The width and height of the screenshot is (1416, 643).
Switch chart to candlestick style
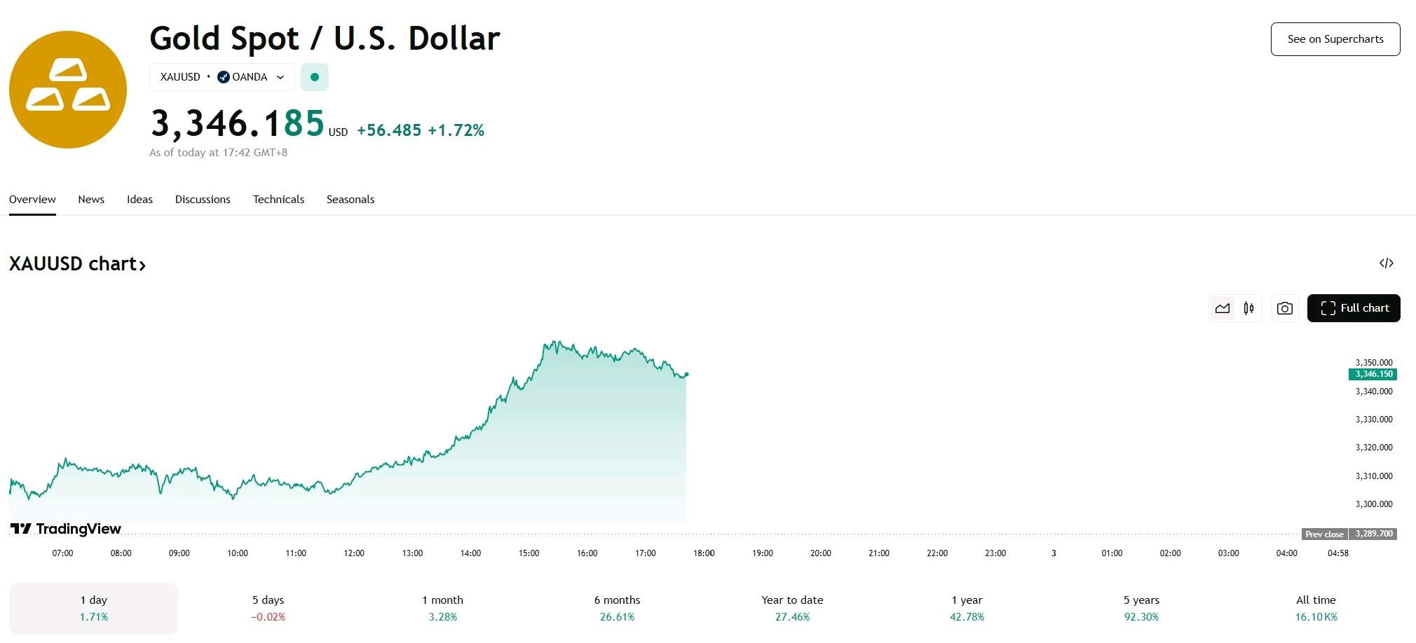point(1248,308)
